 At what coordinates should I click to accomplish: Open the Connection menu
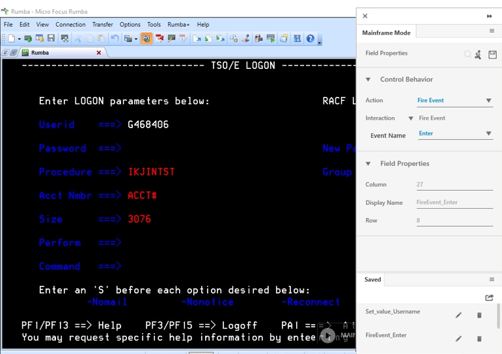click(70, 25)
